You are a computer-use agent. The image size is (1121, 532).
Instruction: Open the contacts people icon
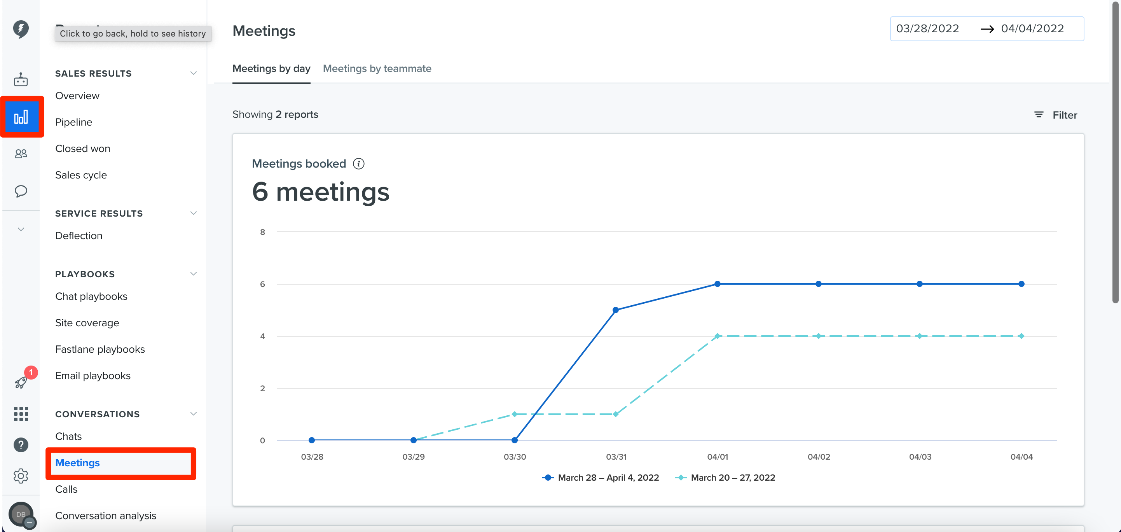coord(21,154)
